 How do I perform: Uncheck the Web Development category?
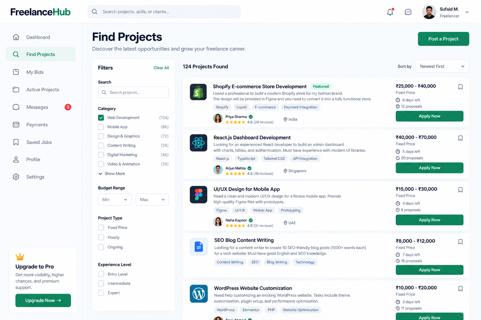coord(101,117)
